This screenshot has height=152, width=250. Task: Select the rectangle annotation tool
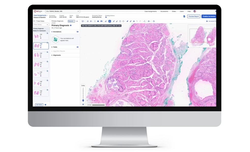pos(120,21)
